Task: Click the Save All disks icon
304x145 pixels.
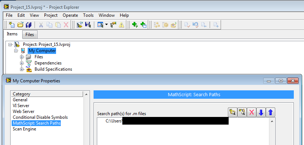Action: pos(29,25)
